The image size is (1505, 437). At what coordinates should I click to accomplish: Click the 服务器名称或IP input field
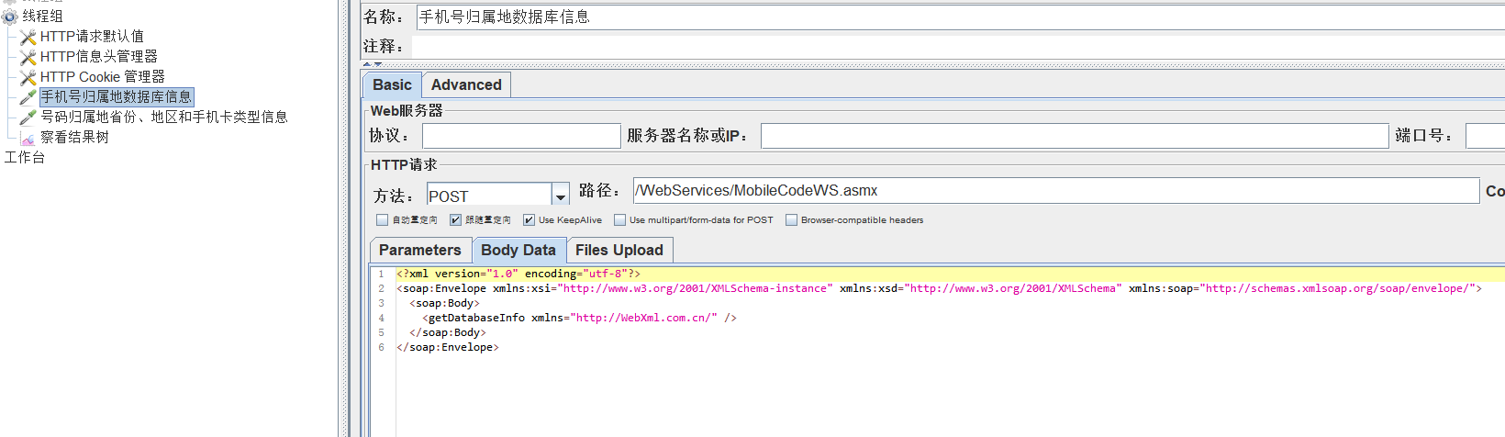click(1075, 136)
